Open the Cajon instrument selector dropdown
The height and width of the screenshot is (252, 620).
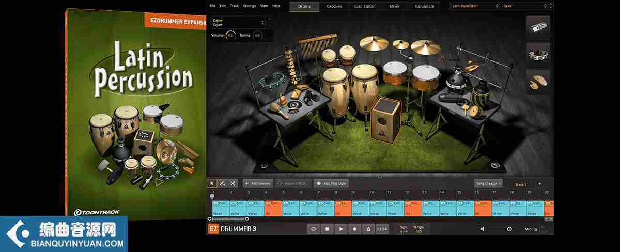pos(238,22)
